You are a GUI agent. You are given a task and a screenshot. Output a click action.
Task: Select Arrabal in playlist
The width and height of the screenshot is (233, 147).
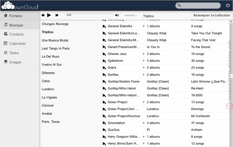click(x=47, y=114)
